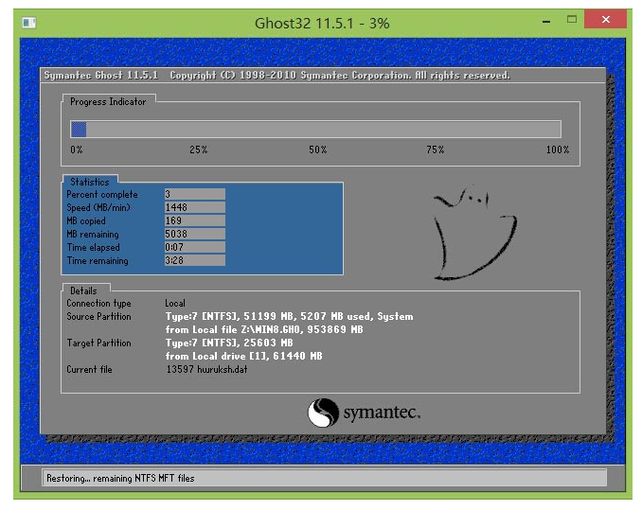
Task: Click the MB copied label
Action: pos(86,220)
